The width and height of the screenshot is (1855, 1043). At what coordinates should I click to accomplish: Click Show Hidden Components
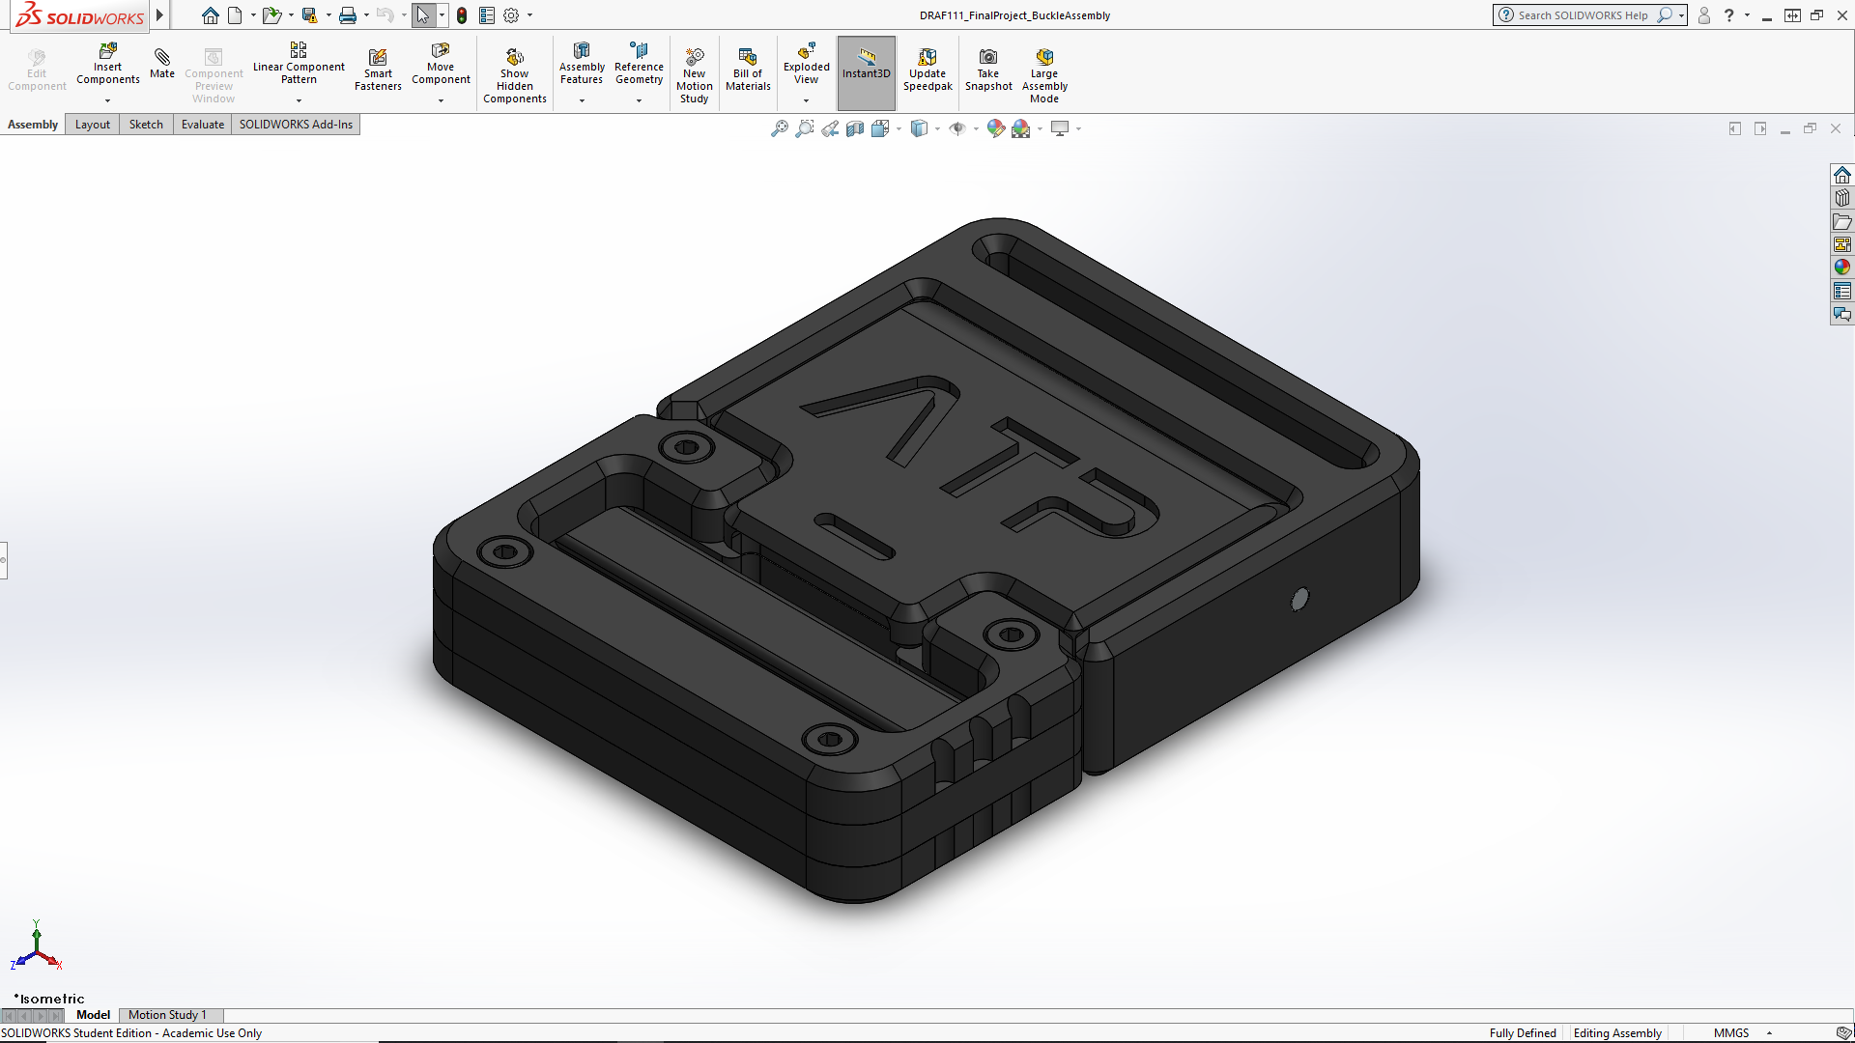(x=515, y=68)
